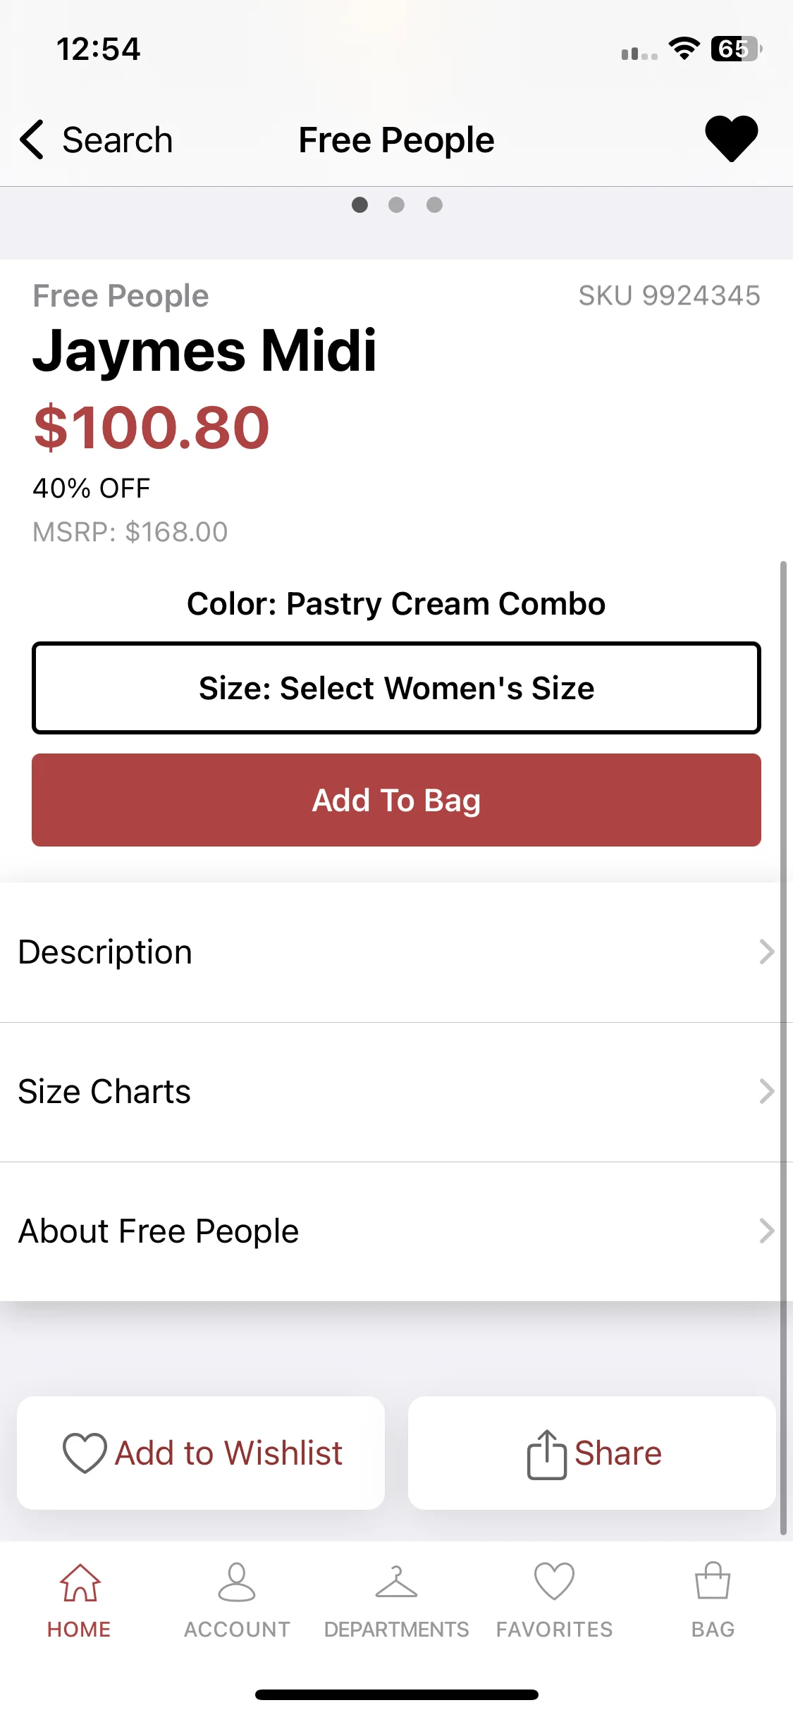Open the Favorites heart tab icon

(555, 1582)
